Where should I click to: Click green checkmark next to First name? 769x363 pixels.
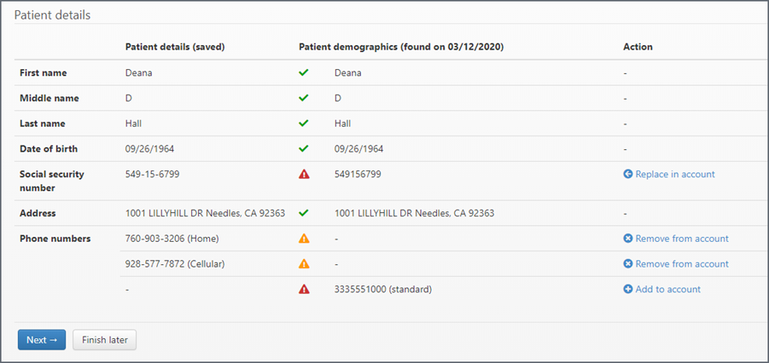pyautogui.click(x=303, y=72)
